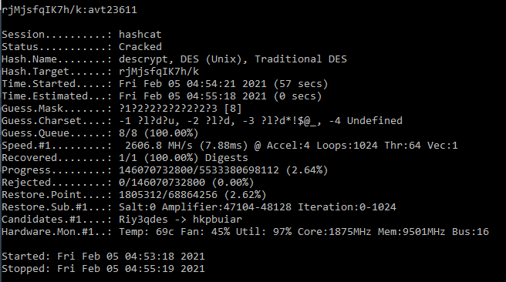Click the Recovered 1/1 Digests line

pos(125,158)
